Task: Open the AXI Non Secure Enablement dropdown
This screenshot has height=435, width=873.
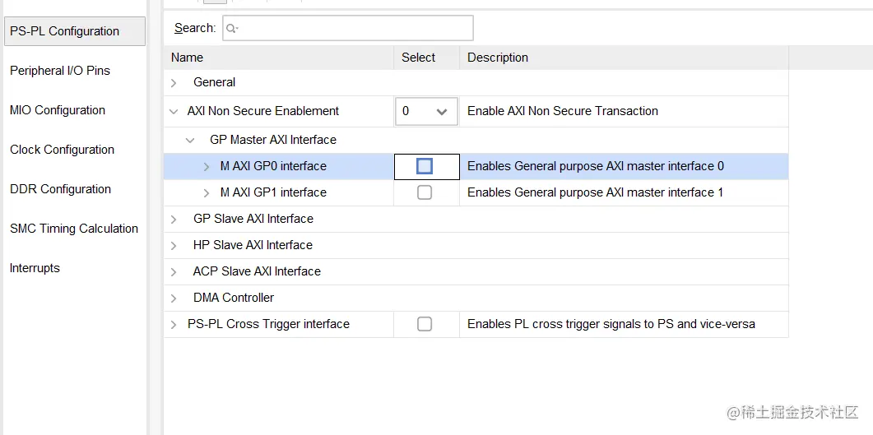Action: click(x=442, y=112)
